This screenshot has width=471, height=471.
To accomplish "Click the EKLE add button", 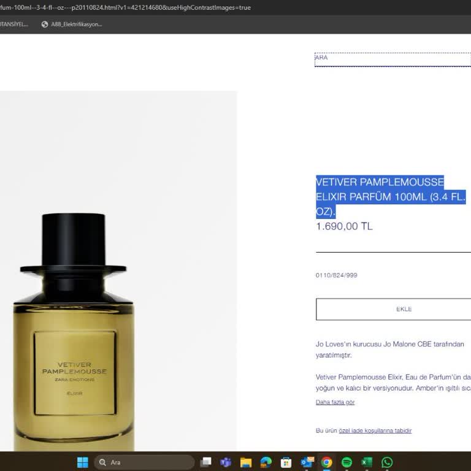I will pos(394,309).
